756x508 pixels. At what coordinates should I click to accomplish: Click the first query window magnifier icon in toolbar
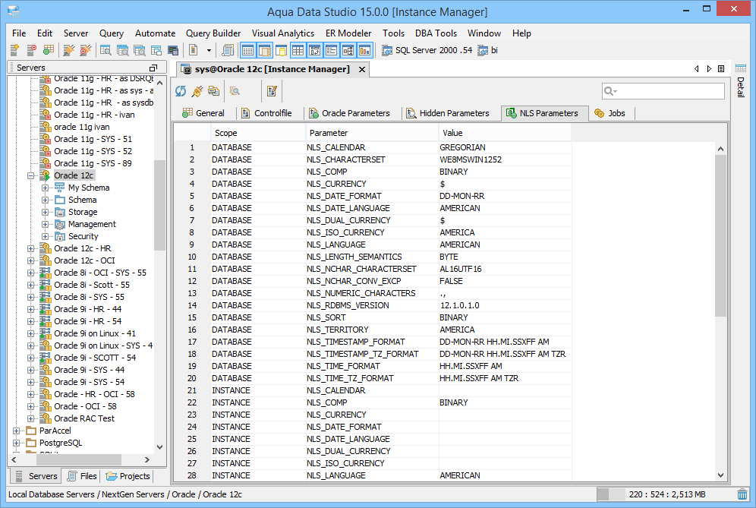coord(105,50)
